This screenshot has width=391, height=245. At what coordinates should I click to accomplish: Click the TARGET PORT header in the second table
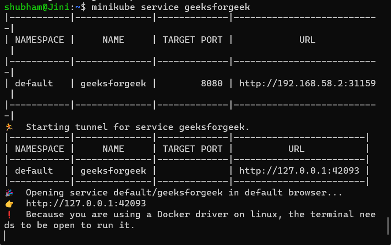pos(192,149)
